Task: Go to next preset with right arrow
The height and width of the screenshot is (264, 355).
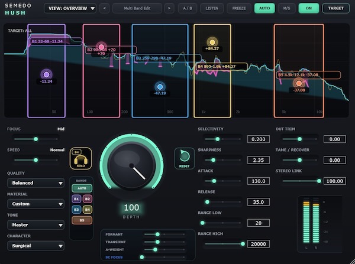Action: point(169,8)
